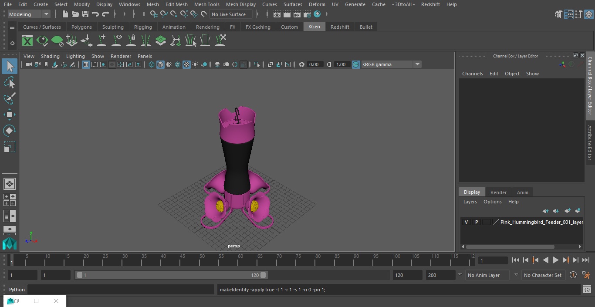Open the Layers menu in layer editor
This screenshot has height=307, width=595.
coord(470,202)
